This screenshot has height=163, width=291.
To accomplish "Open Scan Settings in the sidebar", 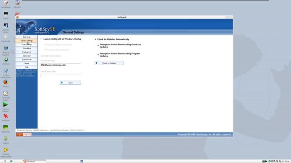I will (x=27, y=44).
